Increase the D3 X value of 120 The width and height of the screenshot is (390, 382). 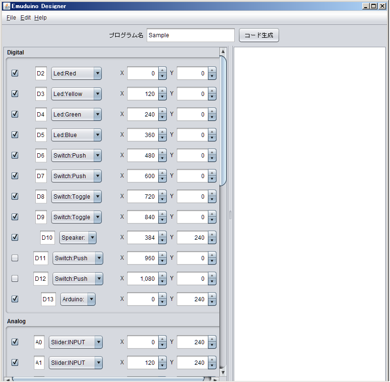click(x=162, y=91)
